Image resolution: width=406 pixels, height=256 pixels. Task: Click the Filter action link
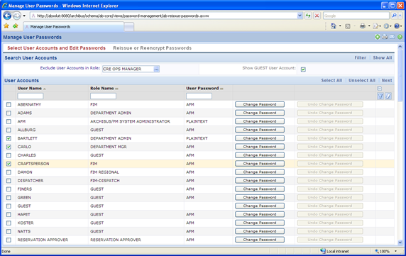[360, 58]
